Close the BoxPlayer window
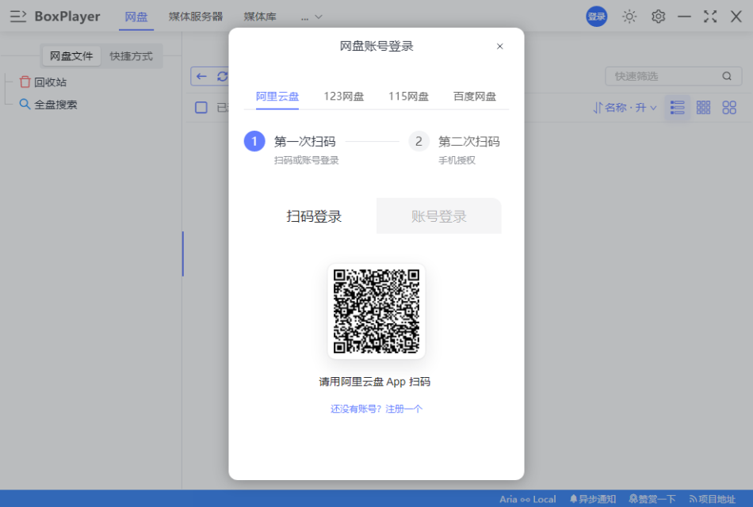 [736, 17]
